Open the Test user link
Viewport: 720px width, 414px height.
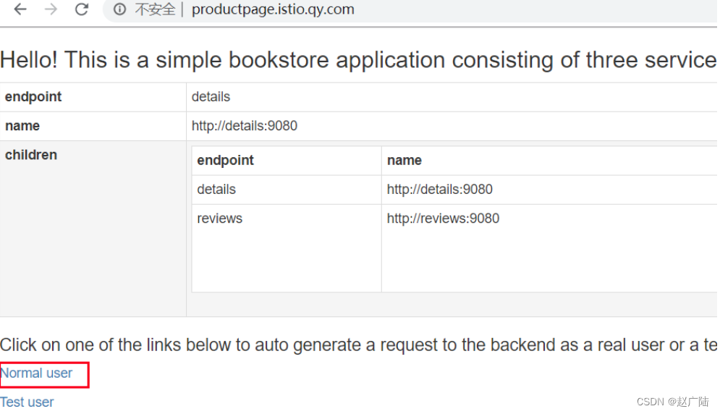[x=27, y=402]
